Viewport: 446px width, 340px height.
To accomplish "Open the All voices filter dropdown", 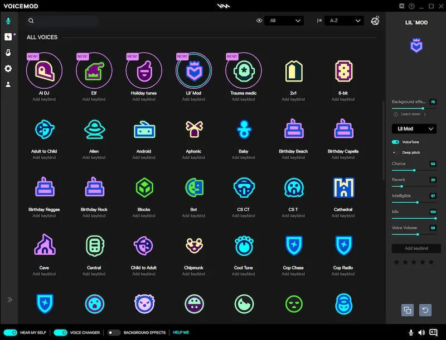I will (284, 21).
